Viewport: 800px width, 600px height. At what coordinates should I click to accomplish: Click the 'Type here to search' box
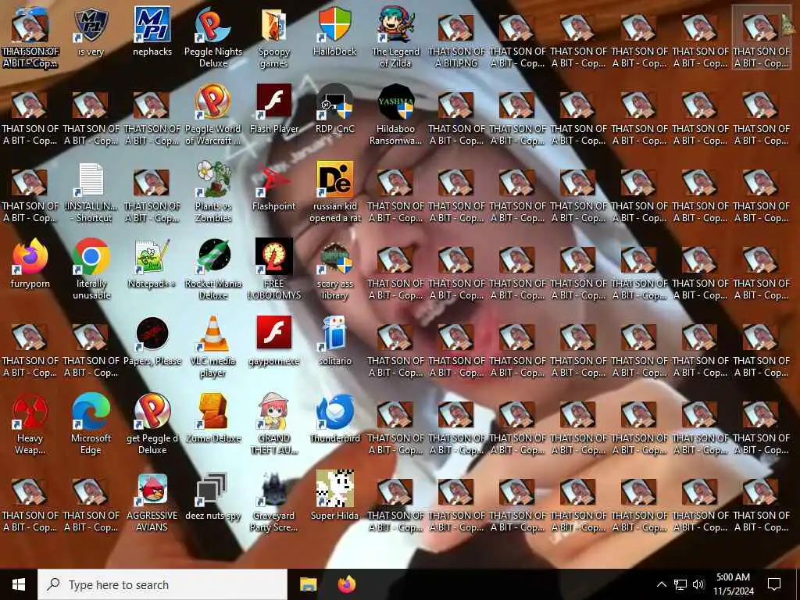162,584
